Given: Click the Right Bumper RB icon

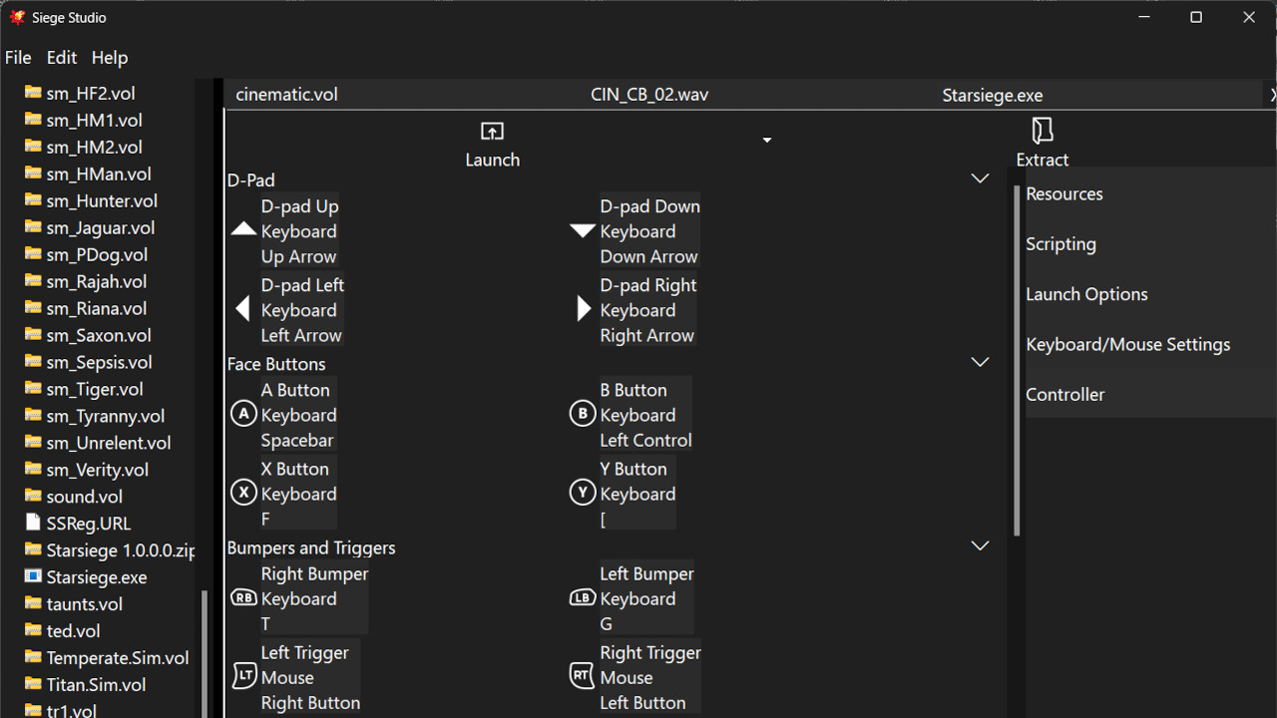Looking at the screenshot, I should (243, 598).
